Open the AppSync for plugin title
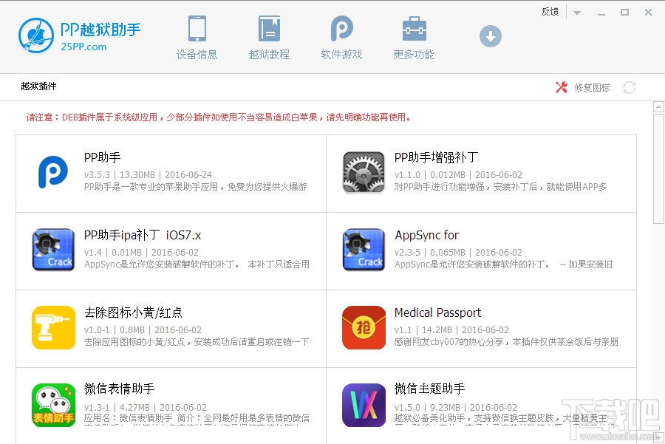The height and width of the screenshot is (444, 665). click(x=426, y=235)
